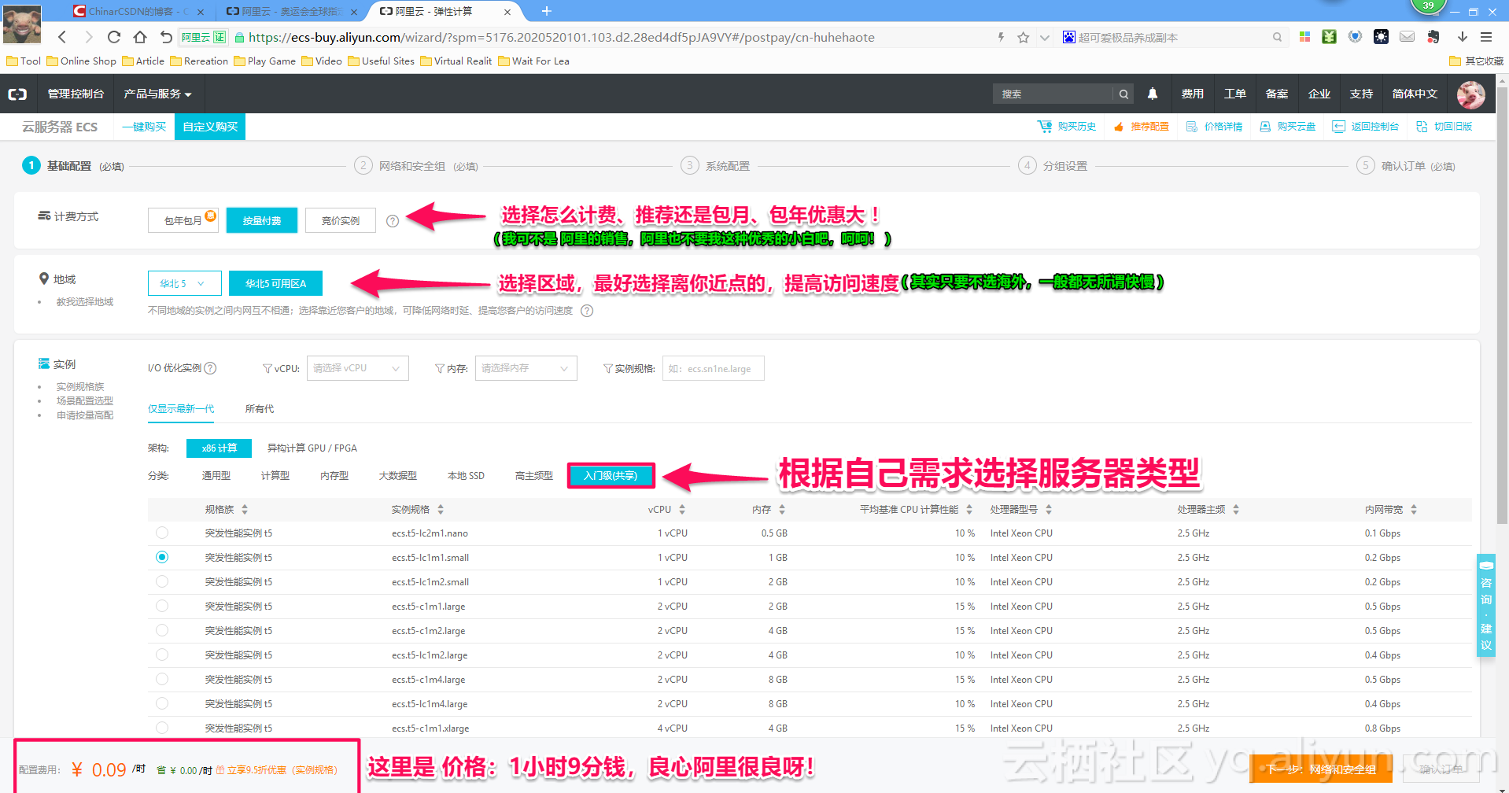Select 华北5 可用区A zone button

[275, 283]
